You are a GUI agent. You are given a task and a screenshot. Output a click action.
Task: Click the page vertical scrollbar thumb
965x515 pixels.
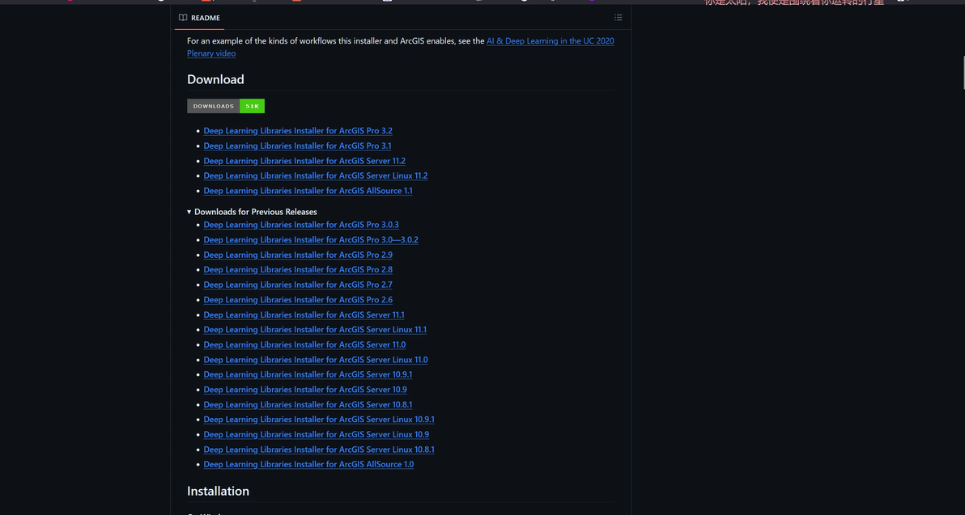[963, 72]
